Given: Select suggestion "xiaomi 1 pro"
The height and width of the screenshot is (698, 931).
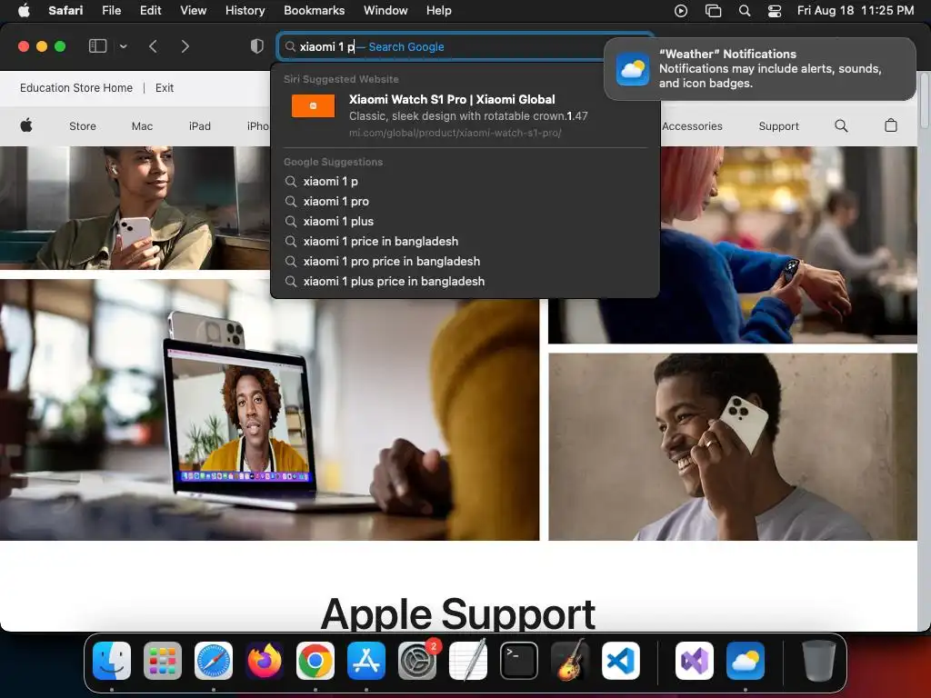Looking at the screenshot, I should coord(465,201).
